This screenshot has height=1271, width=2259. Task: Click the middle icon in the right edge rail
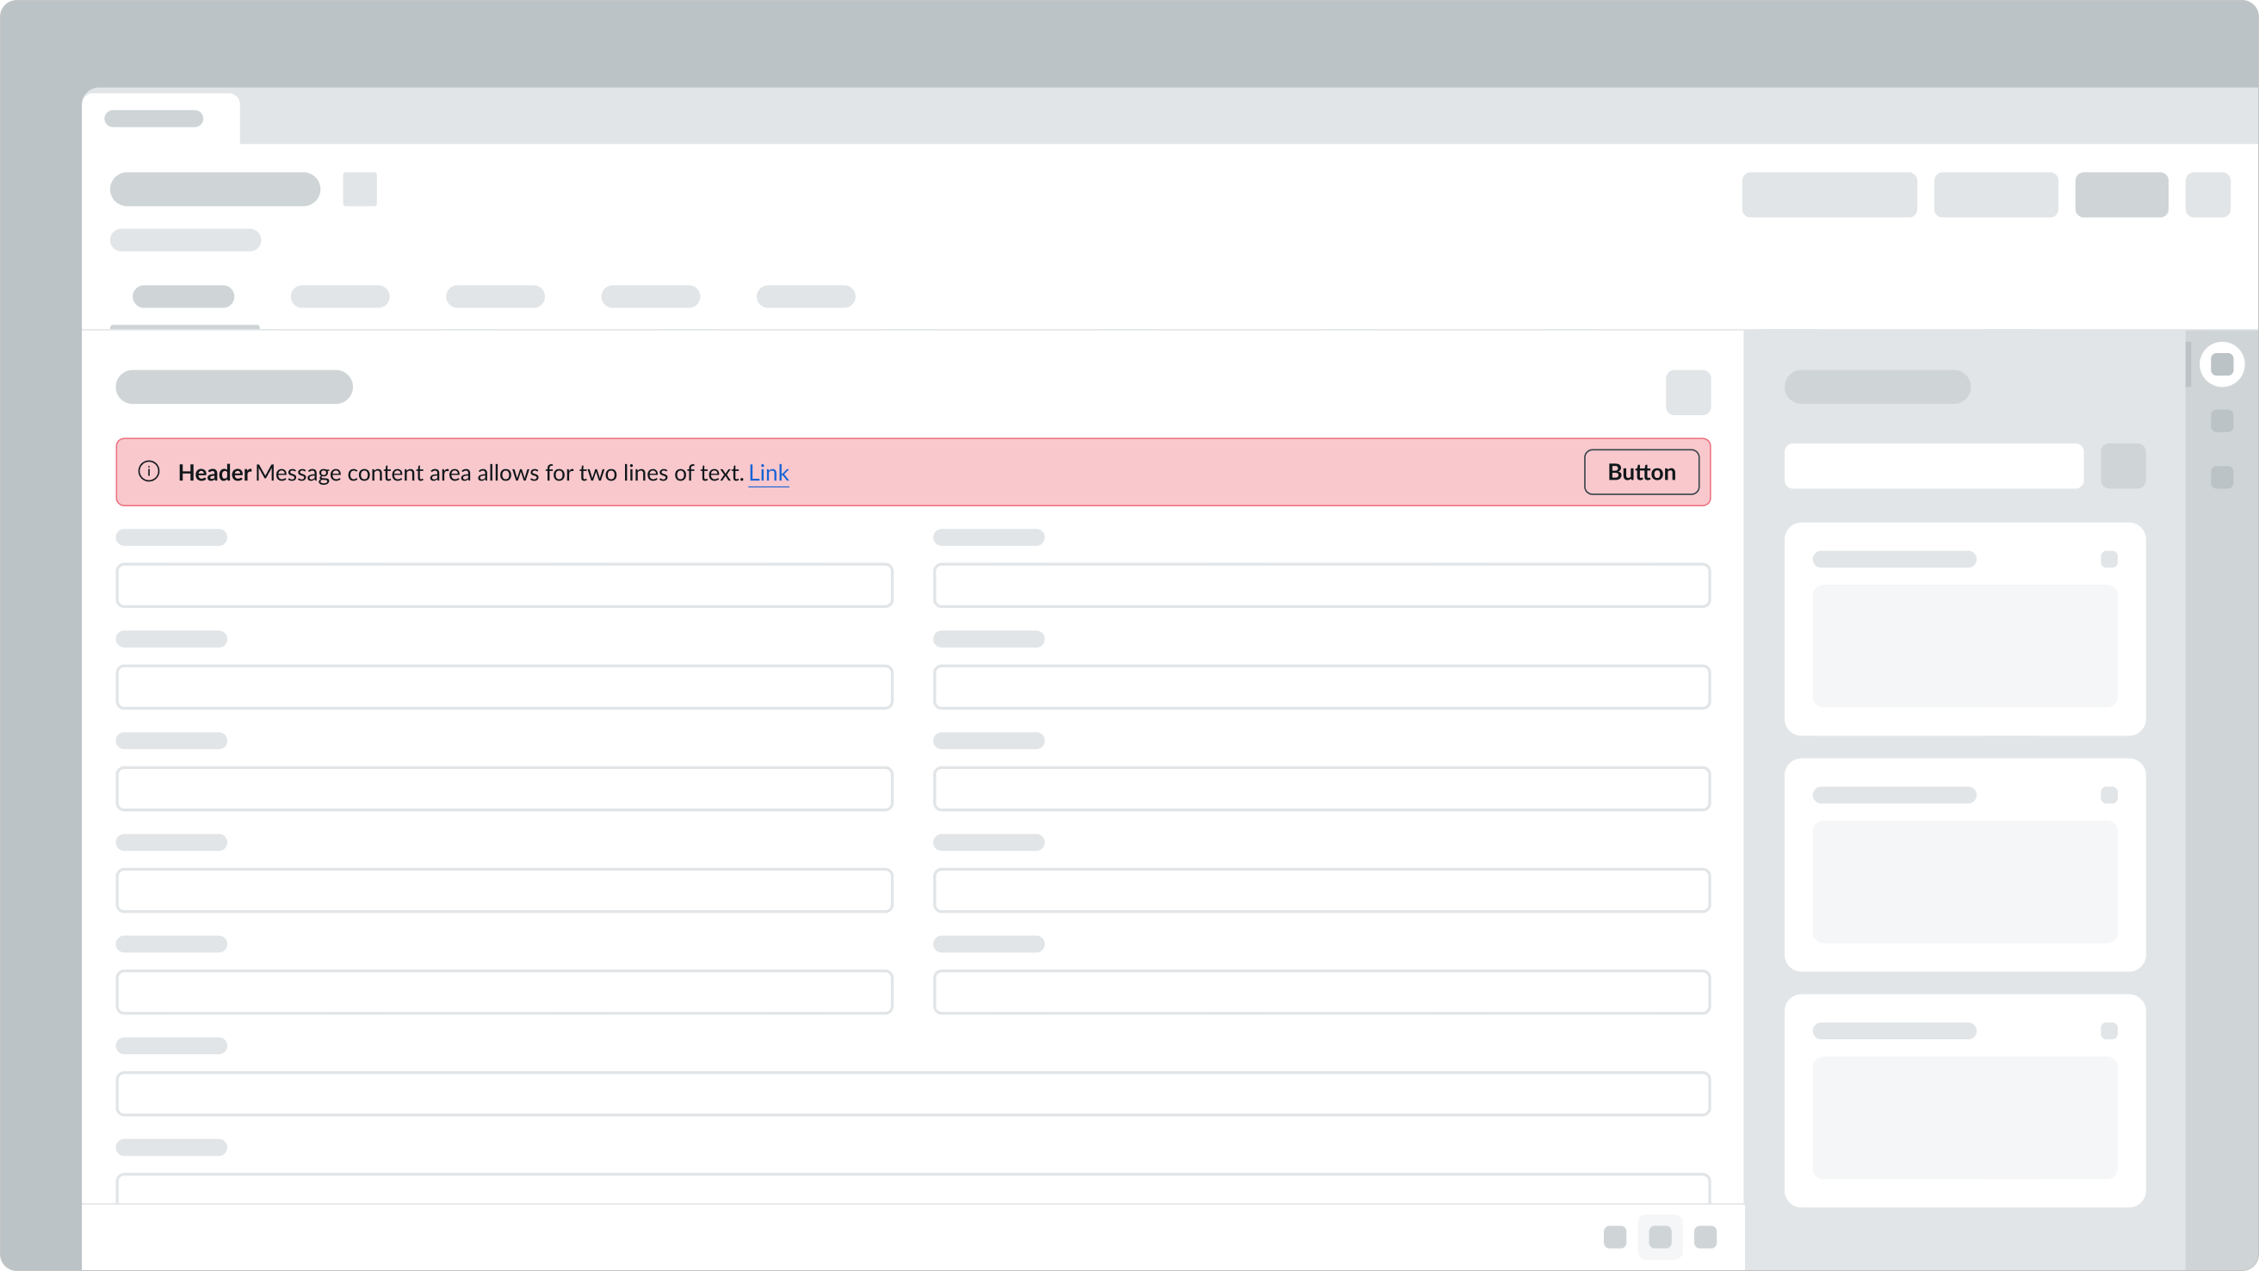coord(2223,422)
